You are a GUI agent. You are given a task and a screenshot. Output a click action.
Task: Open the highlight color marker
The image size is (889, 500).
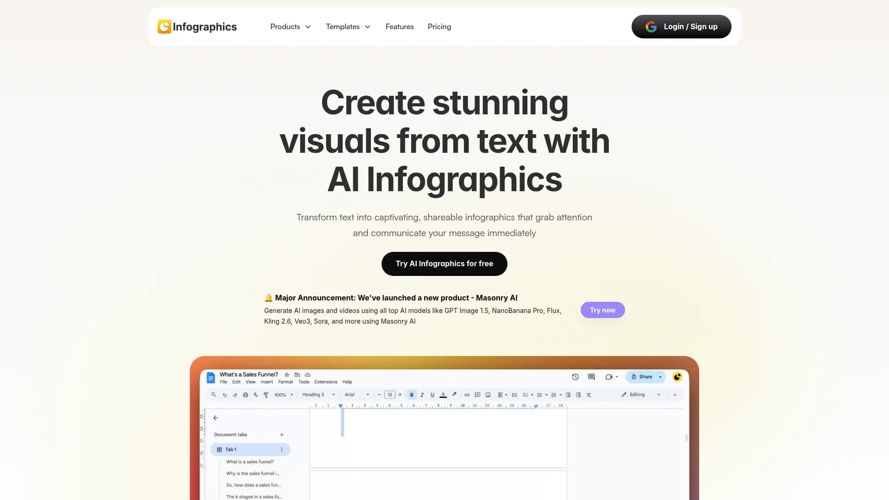point(454,395)
